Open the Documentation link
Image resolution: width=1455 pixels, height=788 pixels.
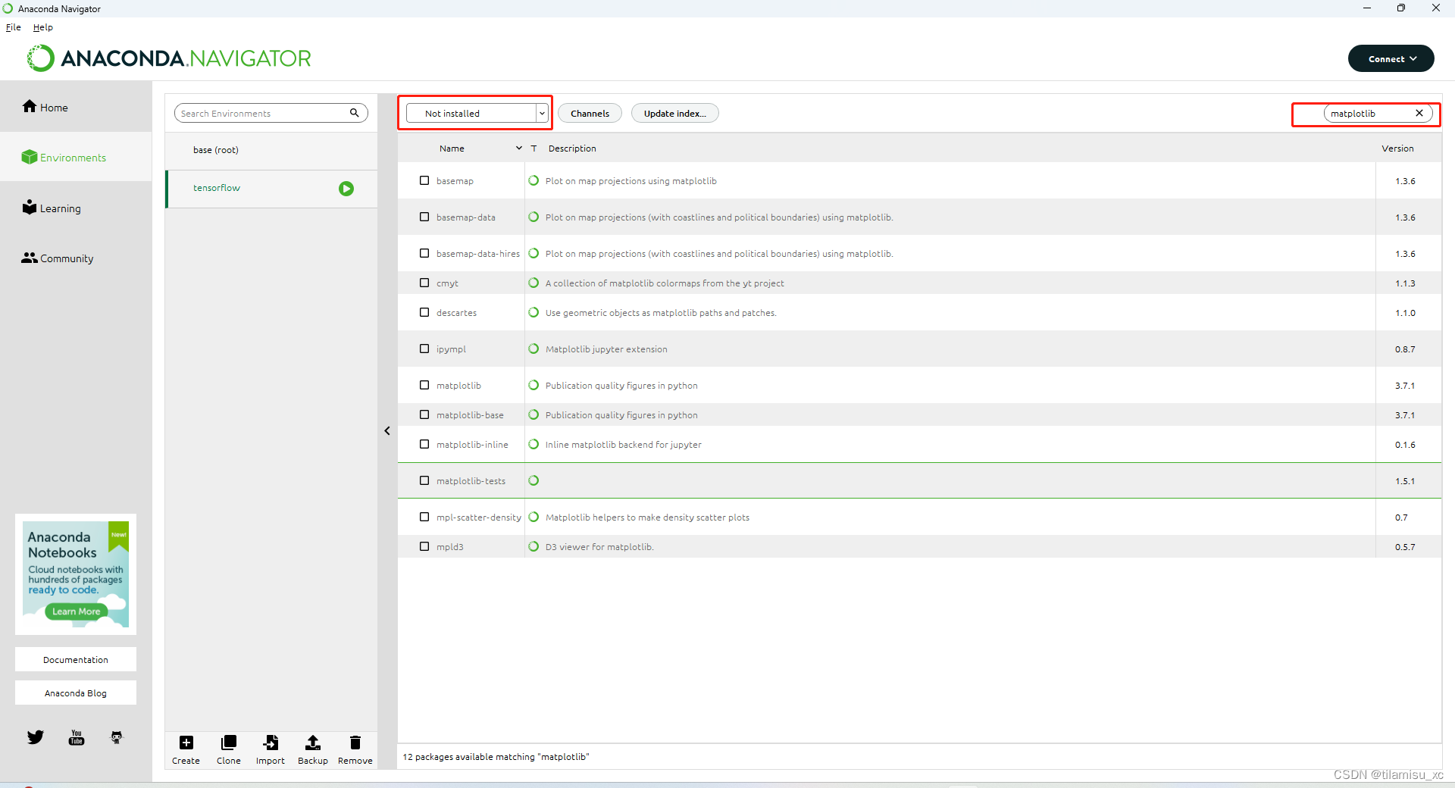tap(76, 659)
